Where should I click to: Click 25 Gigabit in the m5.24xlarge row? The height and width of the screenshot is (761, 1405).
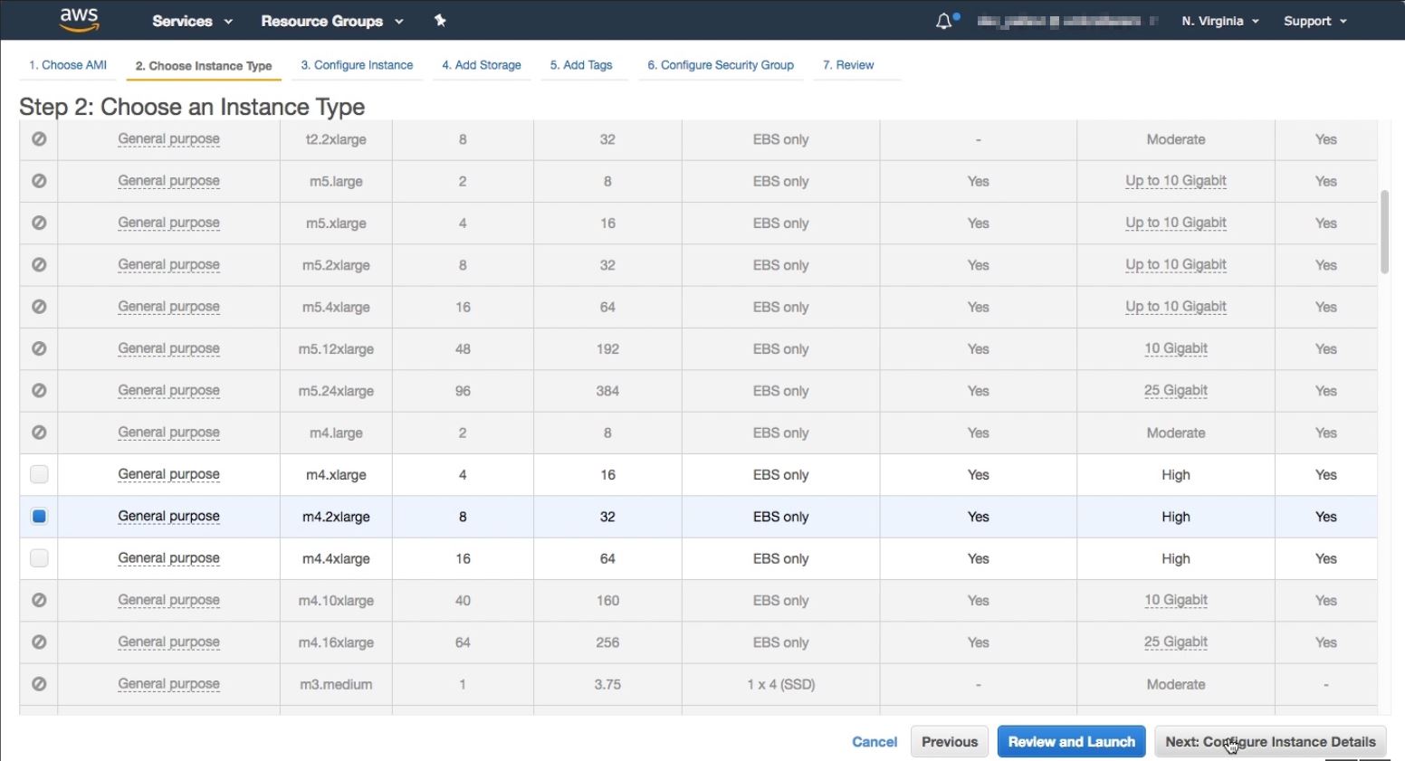click(1176, 390)
